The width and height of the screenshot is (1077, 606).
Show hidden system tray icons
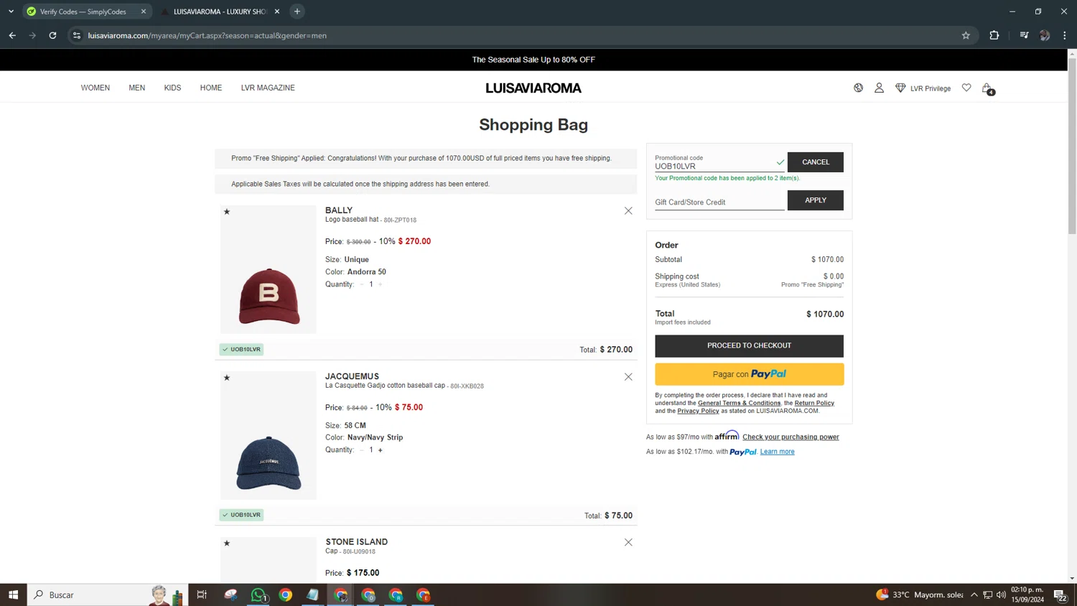[974, 595]
